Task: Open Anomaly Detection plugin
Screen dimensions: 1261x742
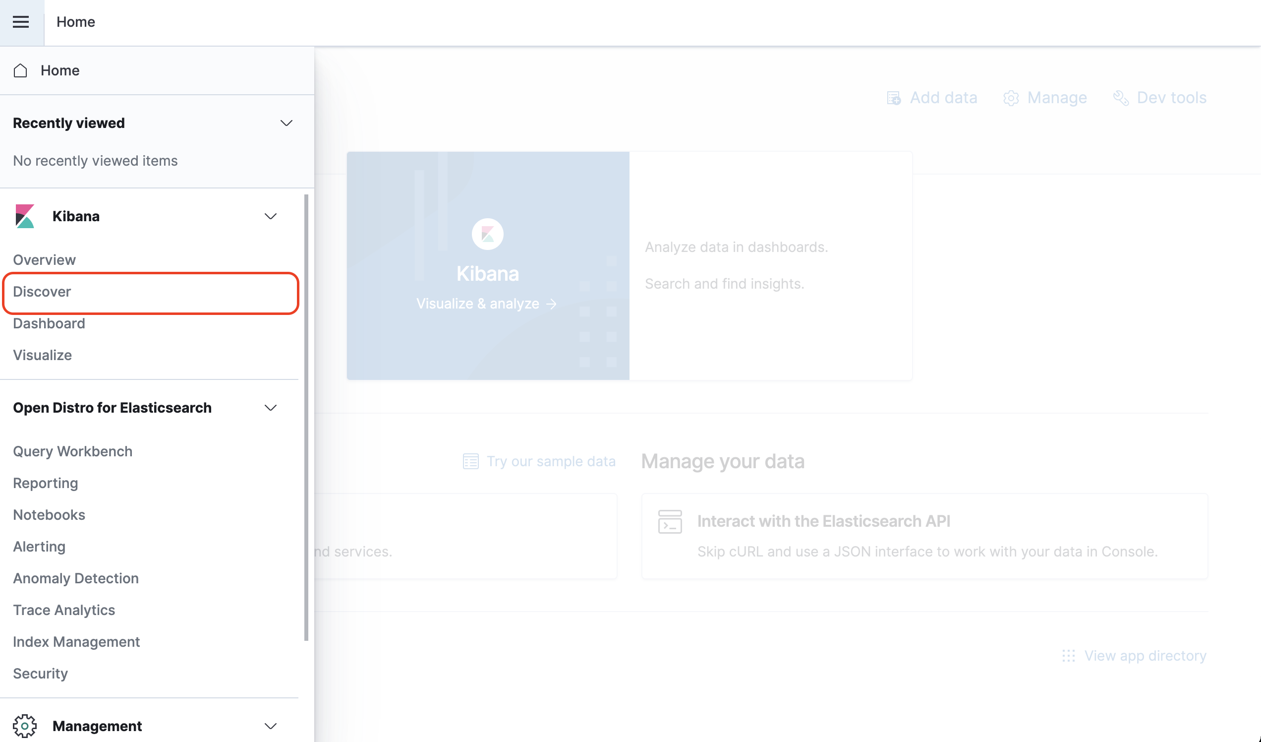Action: point(75,578)
